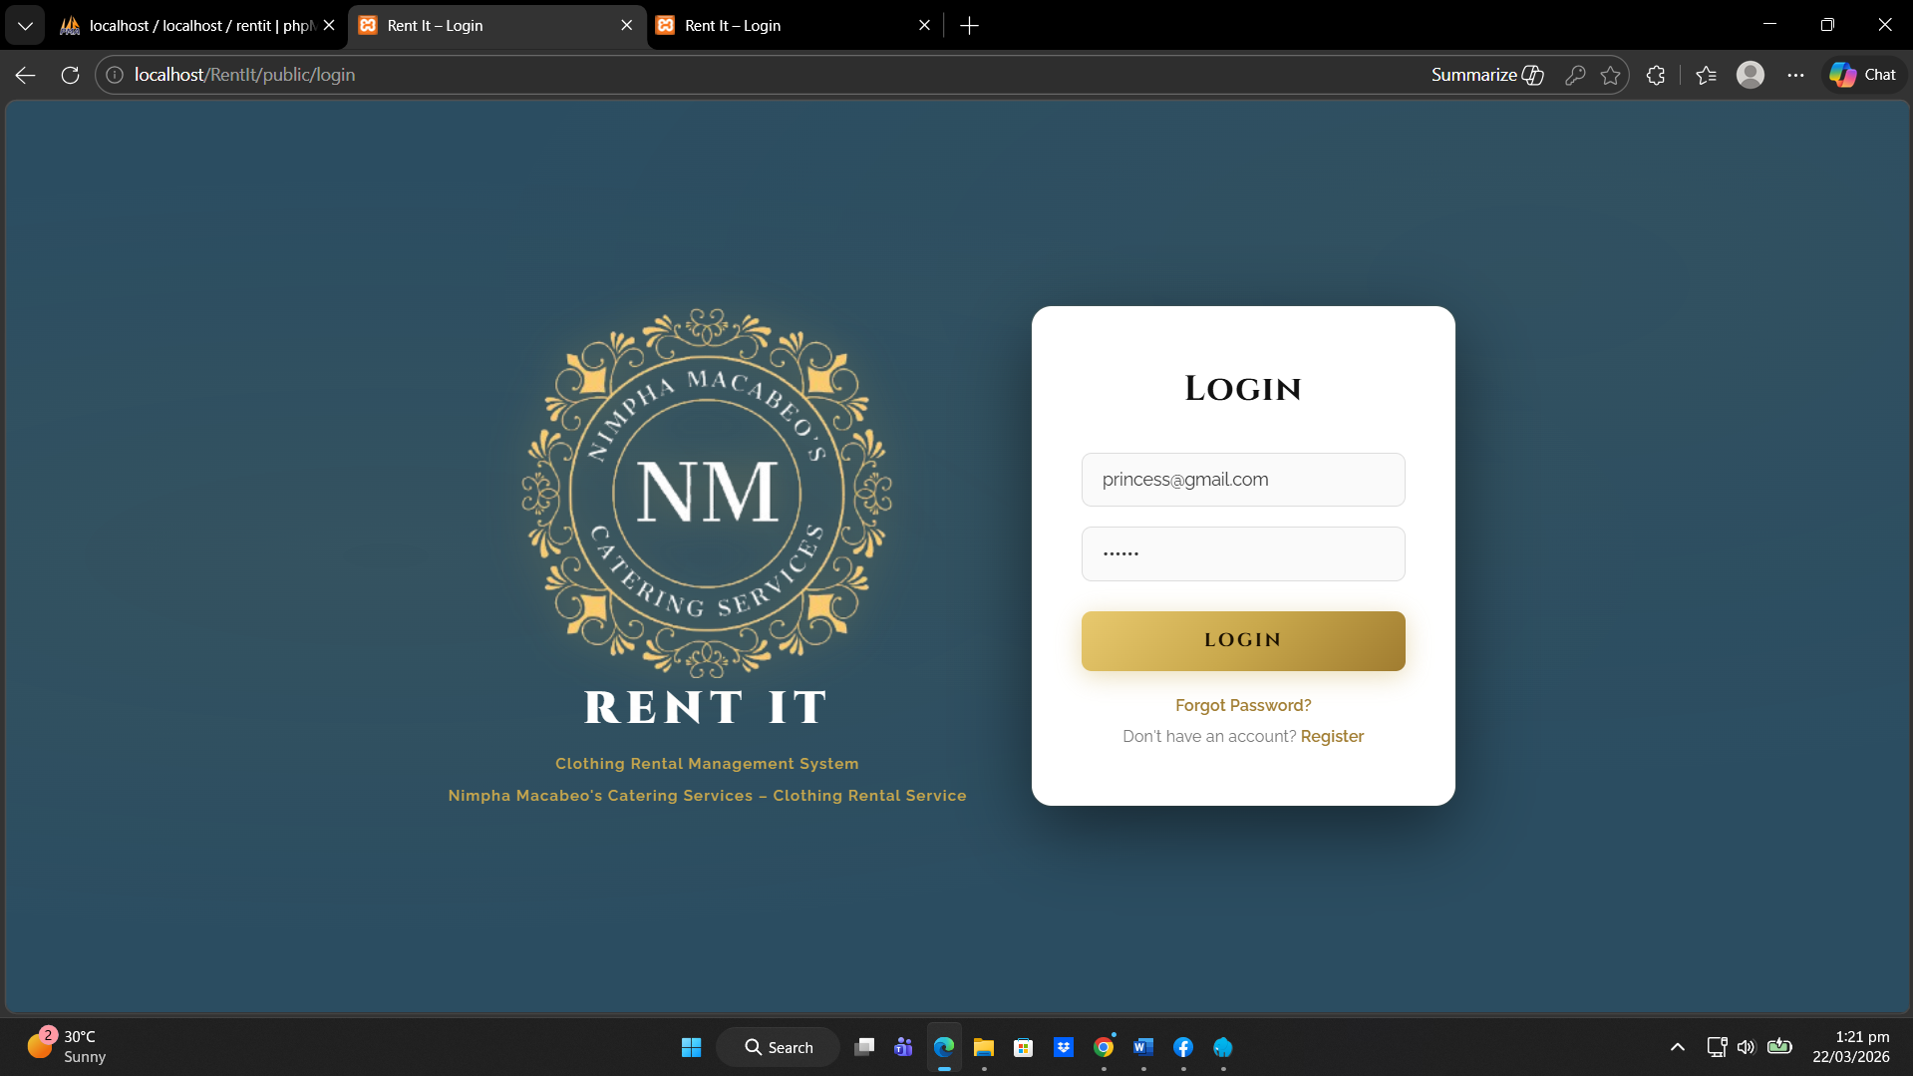This screenshot has height=1076, width=1913.
Task: Show hidden system tray icons
Action: point(1678,1047)
